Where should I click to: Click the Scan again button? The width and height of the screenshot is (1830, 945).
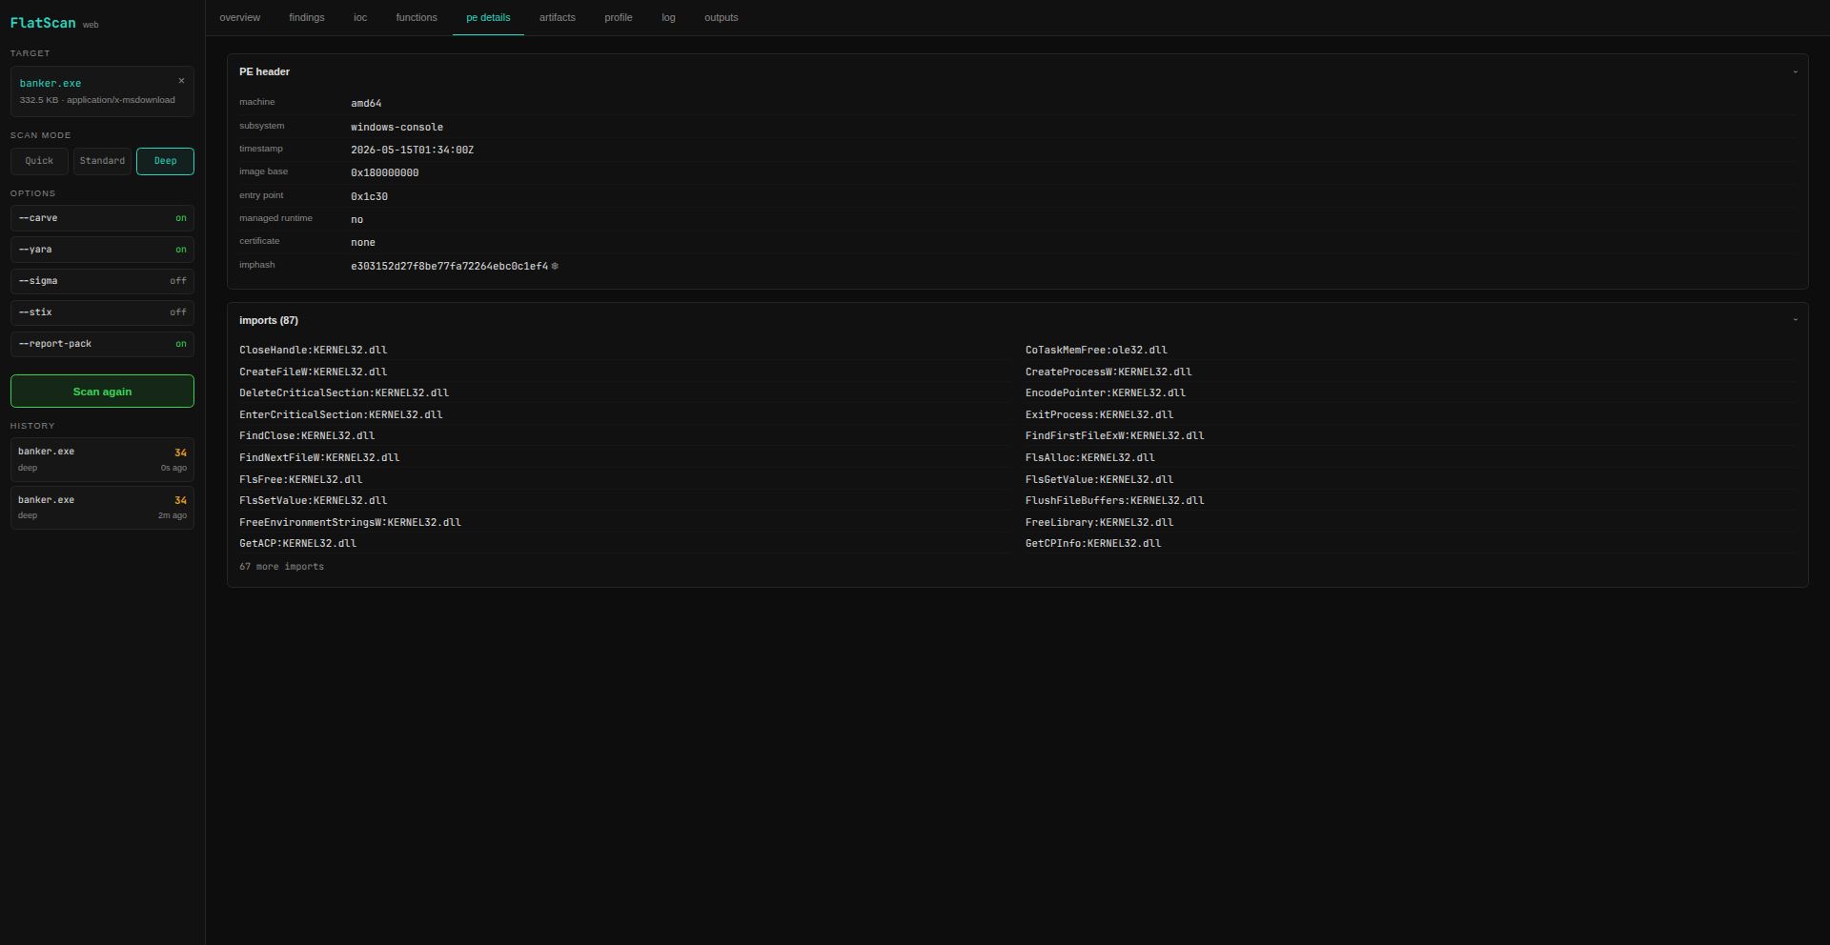(102, 392)
